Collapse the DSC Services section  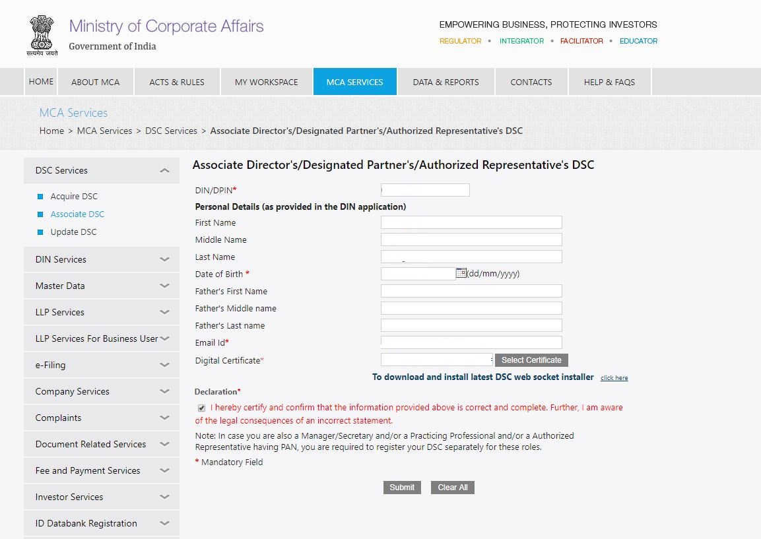164,171
